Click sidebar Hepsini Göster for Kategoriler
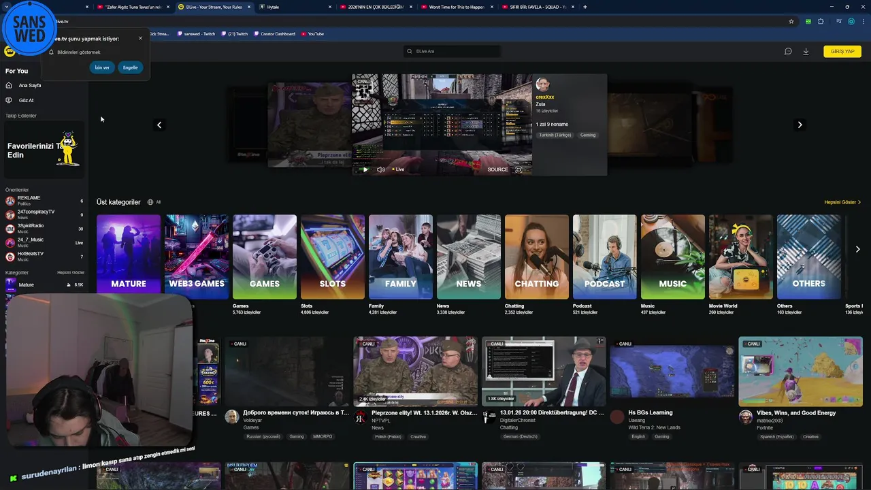Screen dimensions: 871x490 pyautogui.click(x=71, y=272)
